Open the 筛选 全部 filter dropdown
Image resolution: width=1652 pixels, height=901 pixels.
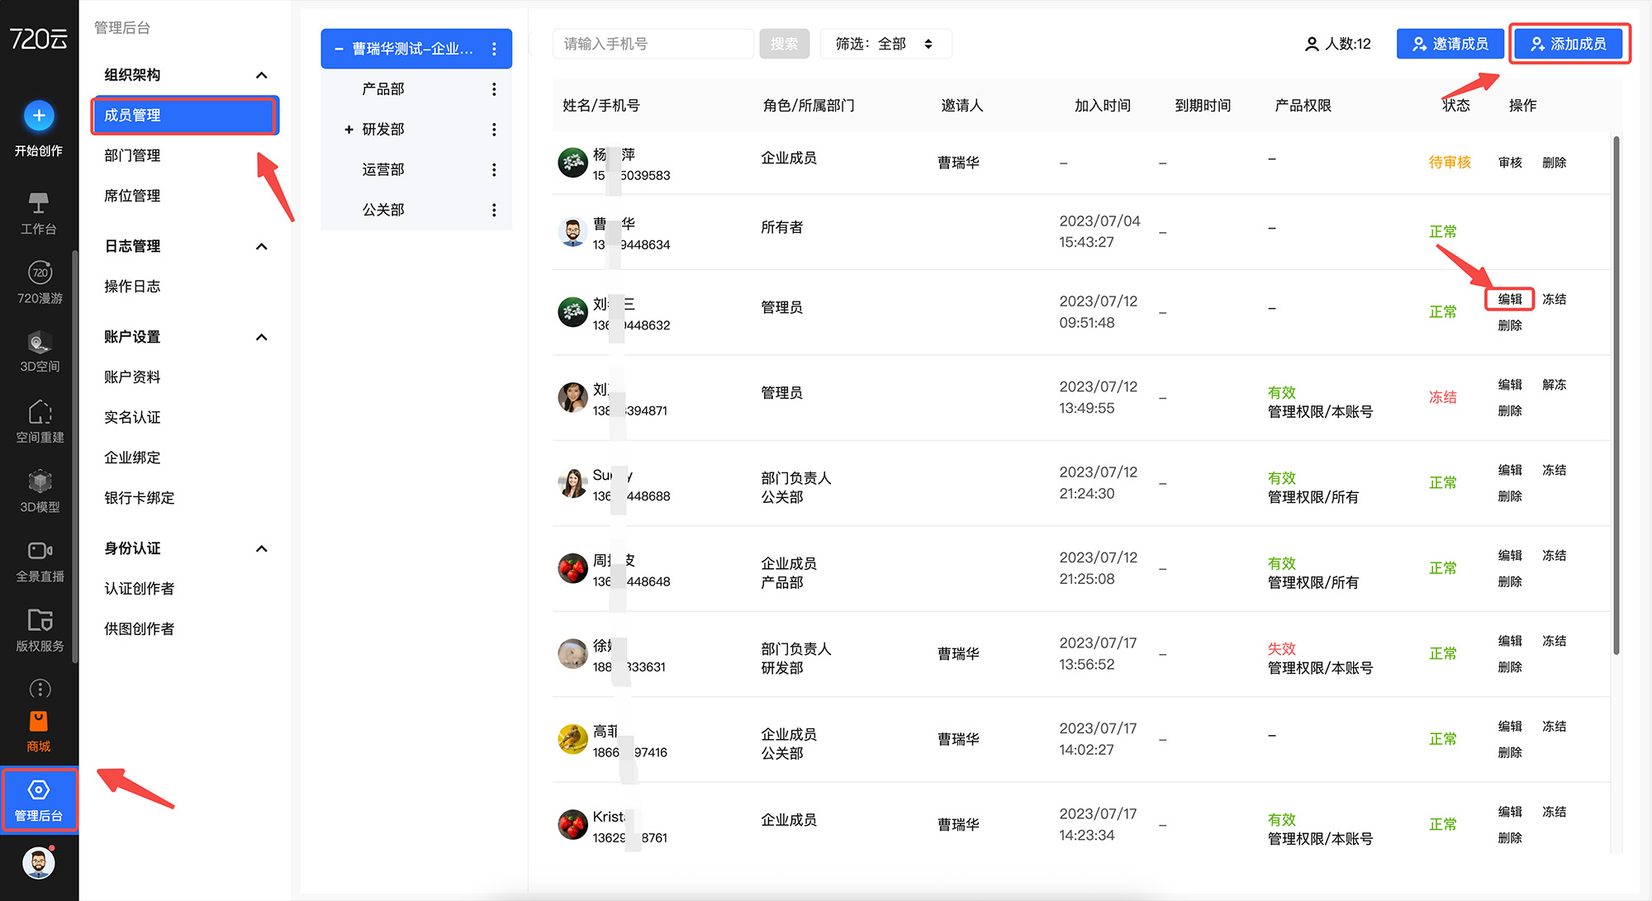pyautogui.click(x=885, y=44)
